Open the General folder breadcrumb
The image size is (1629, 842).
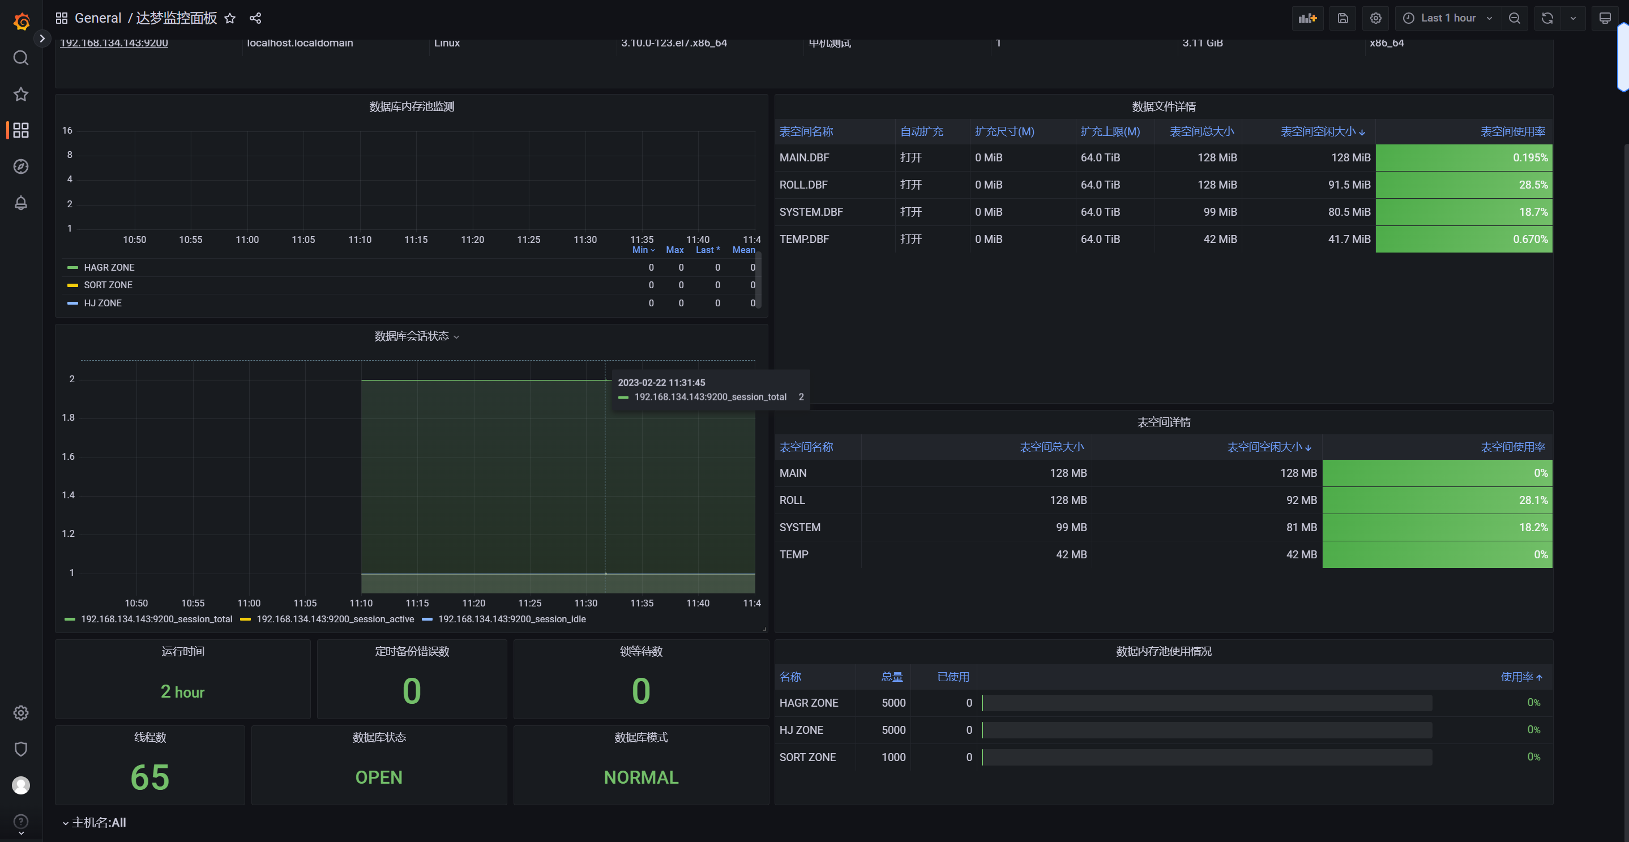(x=97, y=18)
